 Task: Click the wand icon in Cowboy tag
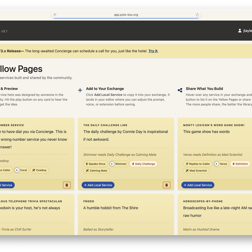(34, 170)
